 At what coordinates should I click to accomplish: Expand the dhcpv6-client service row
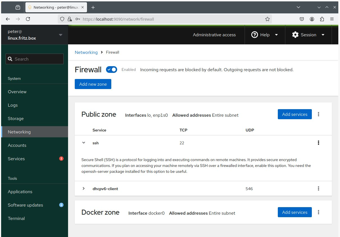coord(83,189)
